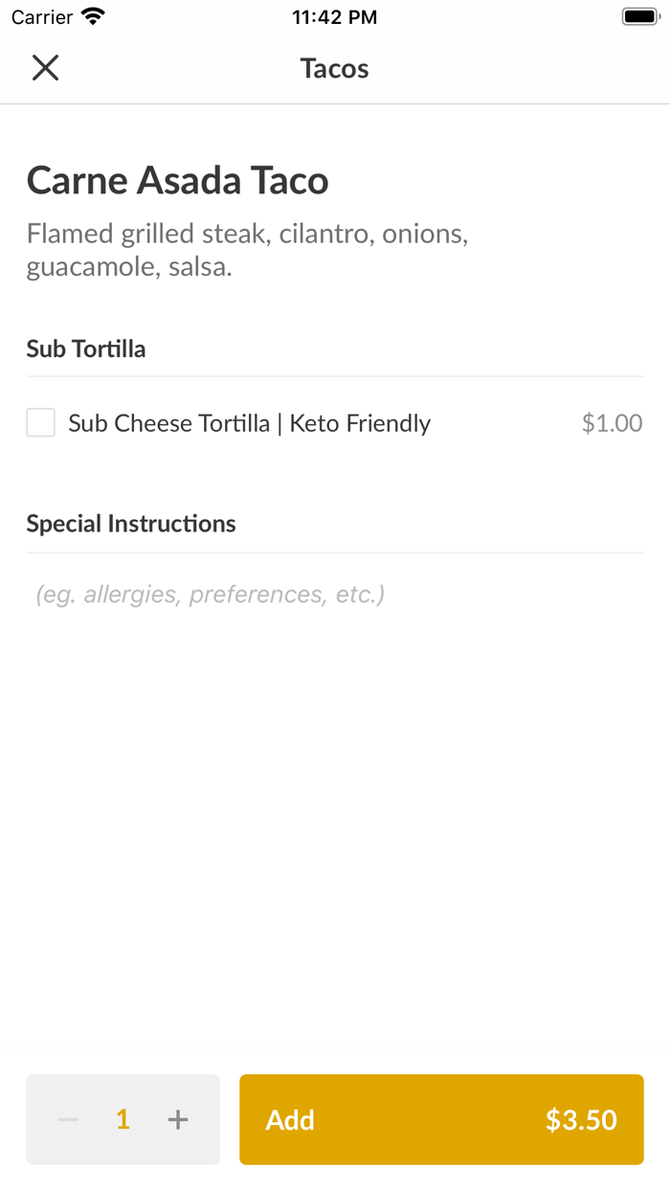Tap the Wi-Fi icon in status bar
The width and height of the screenshot is (670, 1191).
coord(89,15)
